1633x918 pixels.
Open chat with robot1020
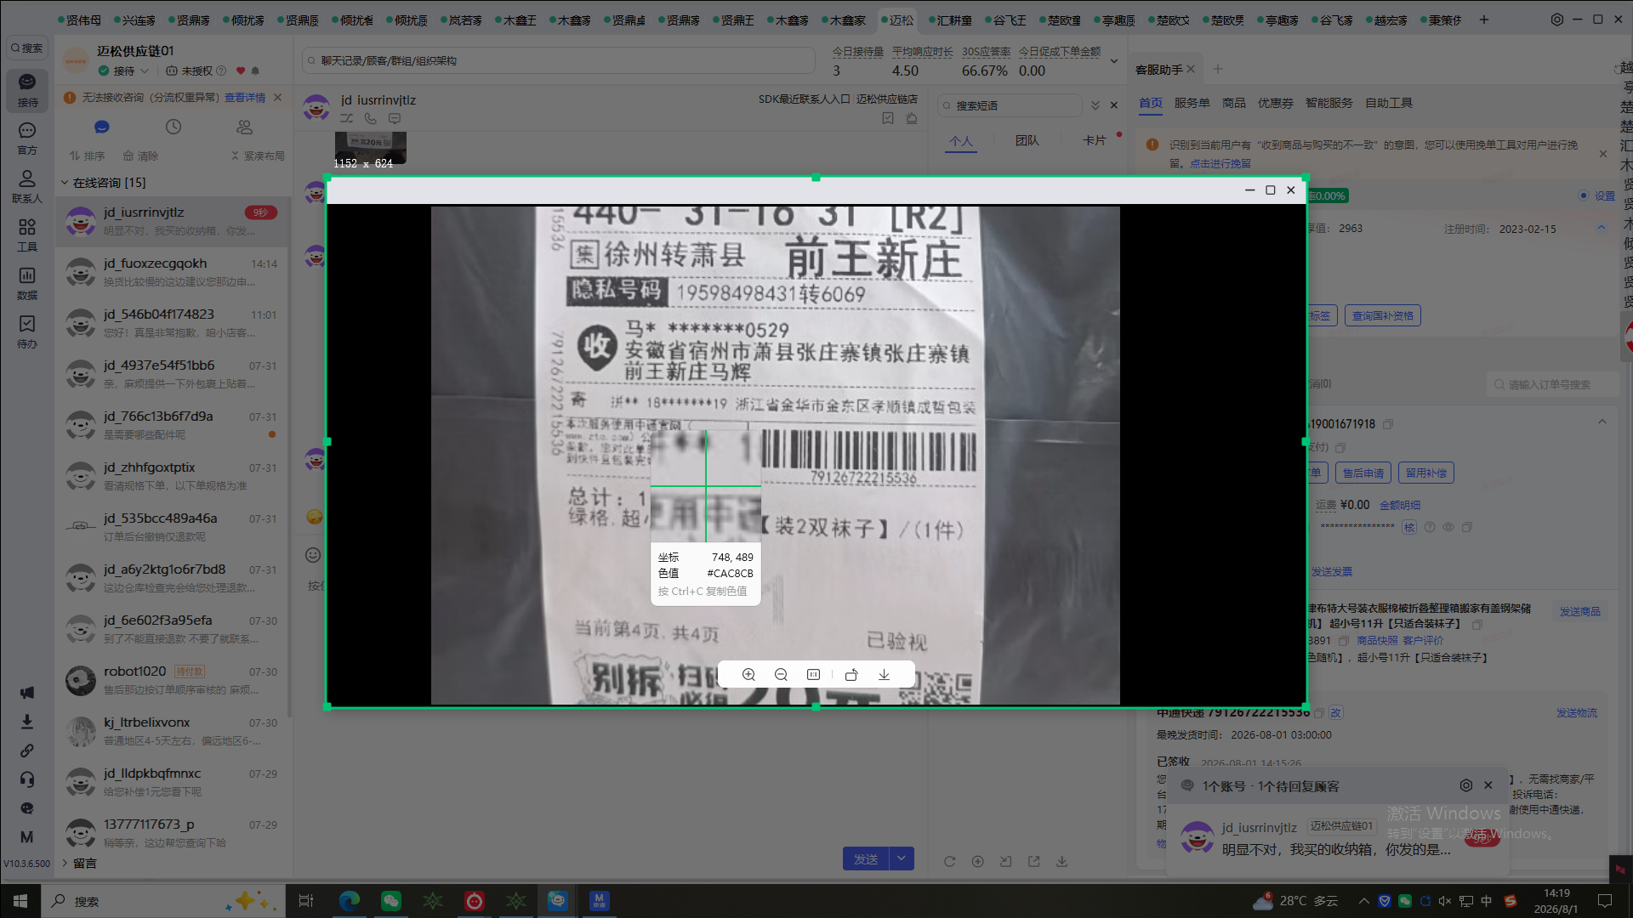pyautogui.click(x=173, y=680)
